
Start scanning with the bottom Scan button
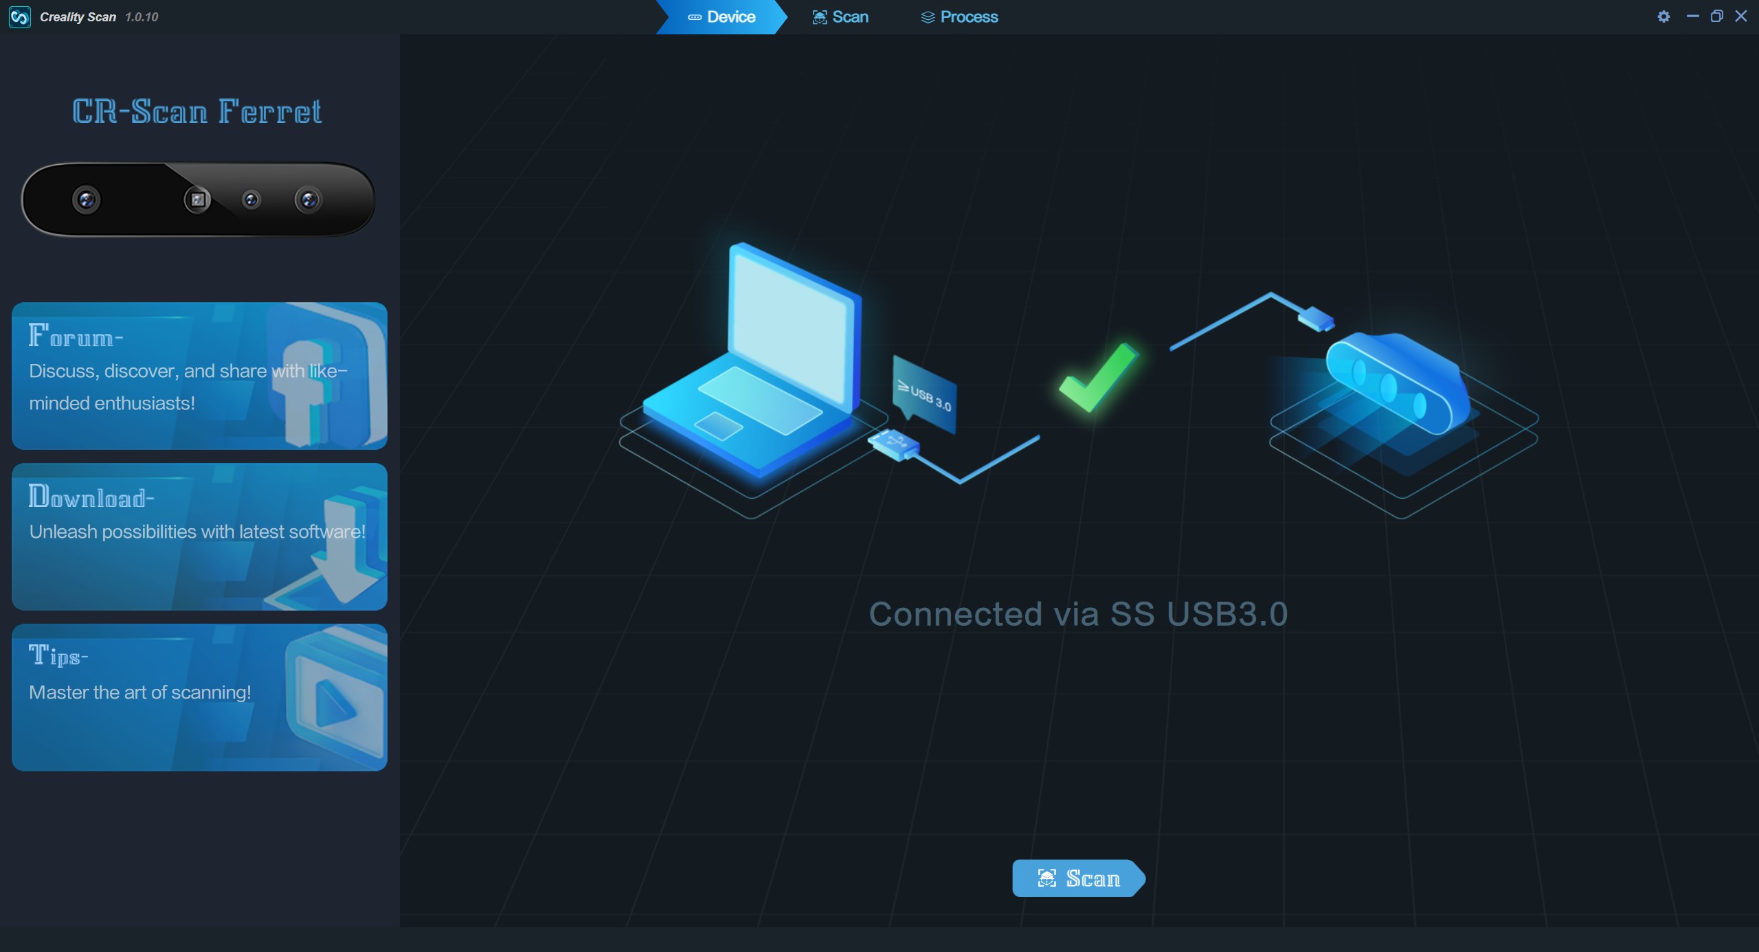[1079, 878]
